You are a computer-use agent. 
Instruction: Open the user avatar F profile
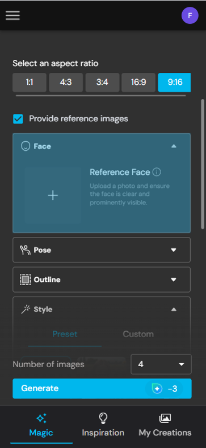pos(190,15)
